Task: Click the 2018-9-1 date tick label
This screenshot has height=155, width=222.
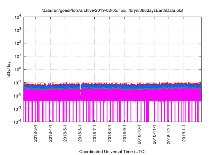Action: [125, 134]
